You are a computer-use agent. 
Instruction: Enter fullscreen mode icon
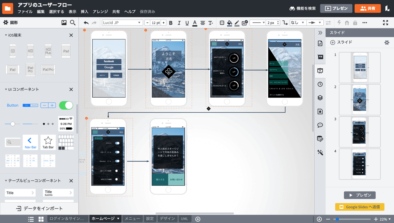tap(386, 23)
